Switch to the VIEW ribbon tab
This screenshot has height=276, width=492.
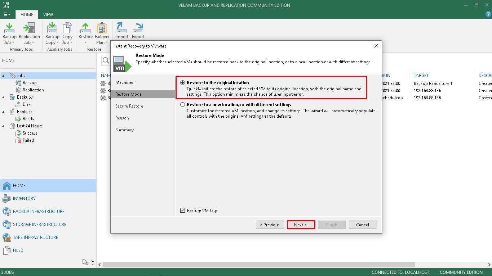[x=48, y=14]
